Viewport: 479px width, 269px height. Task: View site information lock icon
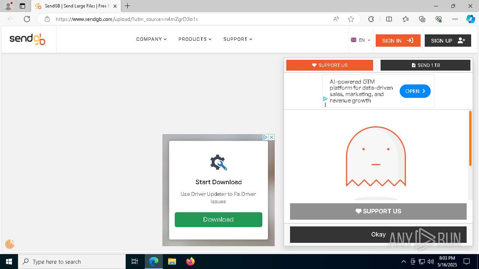pyautogui.click(x=47, y=19)
